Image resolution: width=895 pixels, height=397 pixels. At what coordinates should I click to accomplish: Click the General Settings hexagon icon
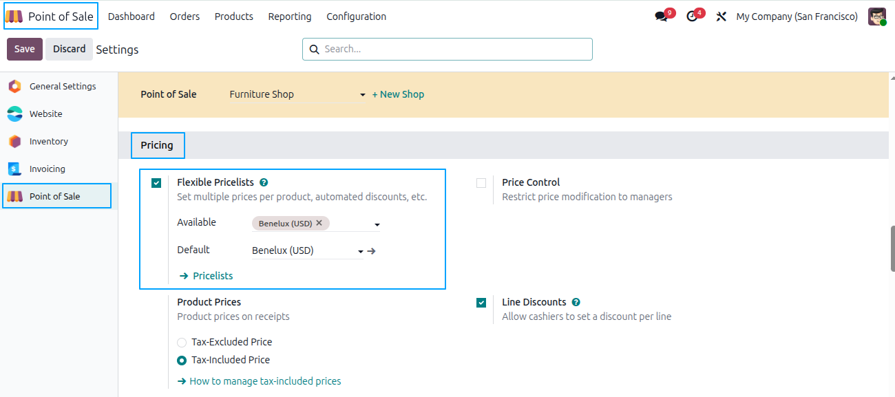14,87
